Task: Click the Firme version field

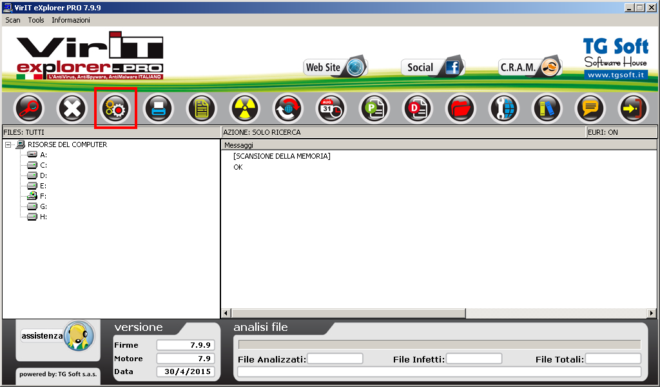Action: click(x=186, y=345)
